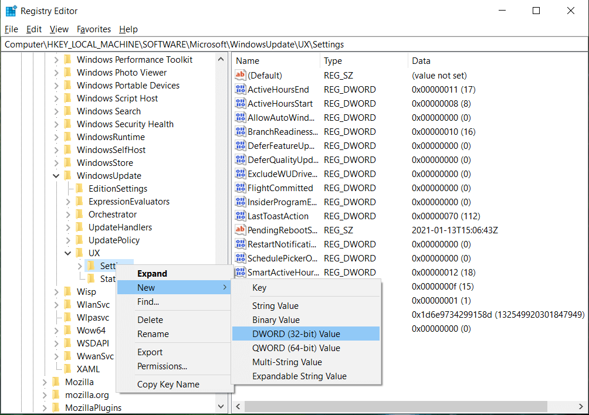
Task: Click Delete in context menu
Action: (174, 319)
